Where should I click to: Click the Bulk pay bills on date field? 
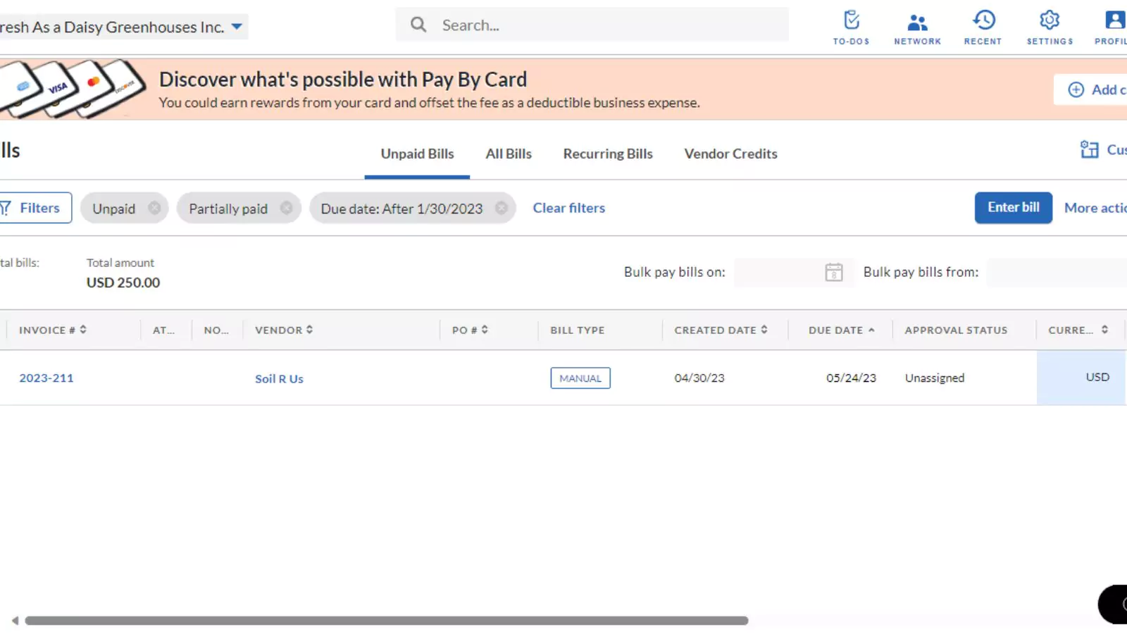(x=792, y=272)
